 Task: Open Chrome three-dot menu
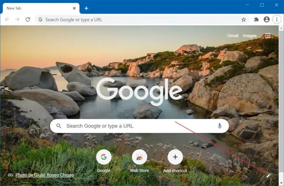coord(277,19)
